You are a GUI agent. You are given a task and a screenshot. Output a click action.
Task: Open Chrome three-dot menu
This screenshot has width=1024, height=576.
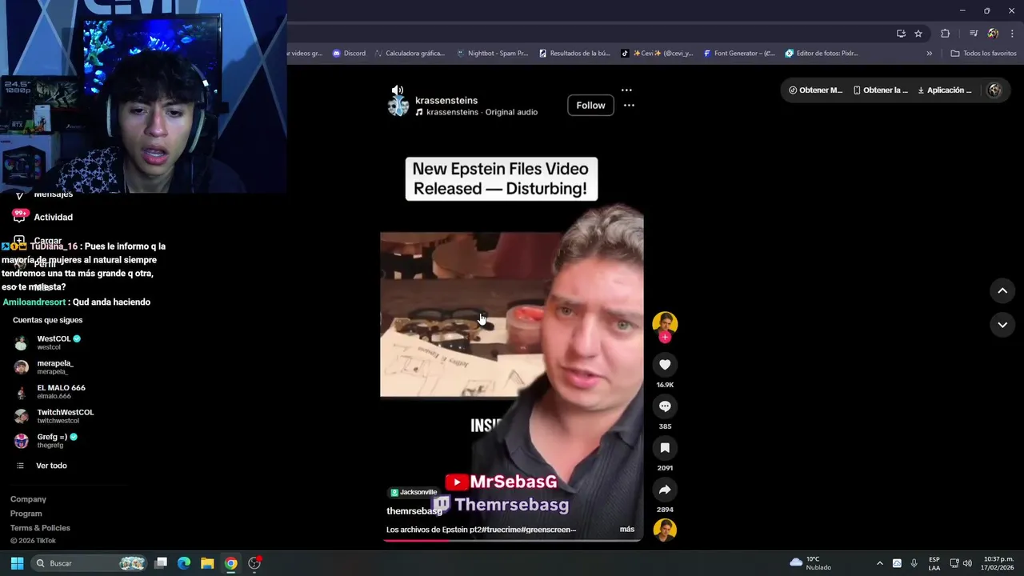(1012, 34)
